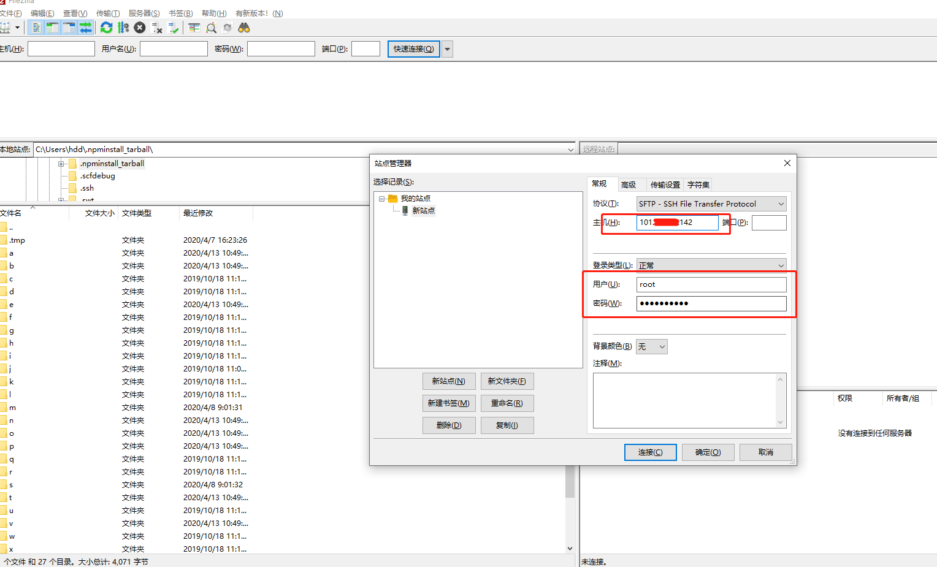Toggle processing of the transfer queue
The height and width of the screenshot is (567, 937).
click(x=123, y=28)
